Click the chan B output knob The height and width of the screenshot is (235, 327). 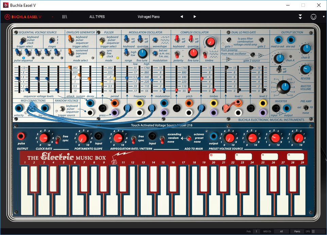pyautogui.click(x=306, y=49)
